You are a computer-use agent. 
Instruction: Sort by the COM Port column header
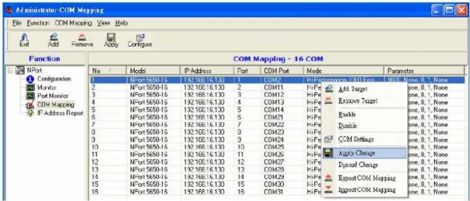tap(282, 71)
